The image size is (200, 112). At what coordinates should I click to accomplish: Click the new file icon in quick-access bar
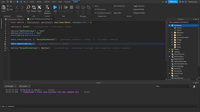point(7,2)
